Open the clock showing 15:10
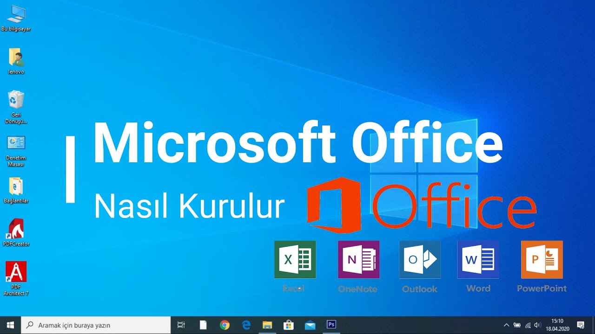 pyautogui.click(x=557, y=325)
